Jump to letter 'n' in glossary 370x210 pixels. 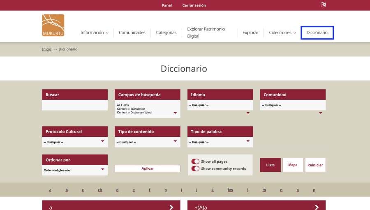click(281, 190)
